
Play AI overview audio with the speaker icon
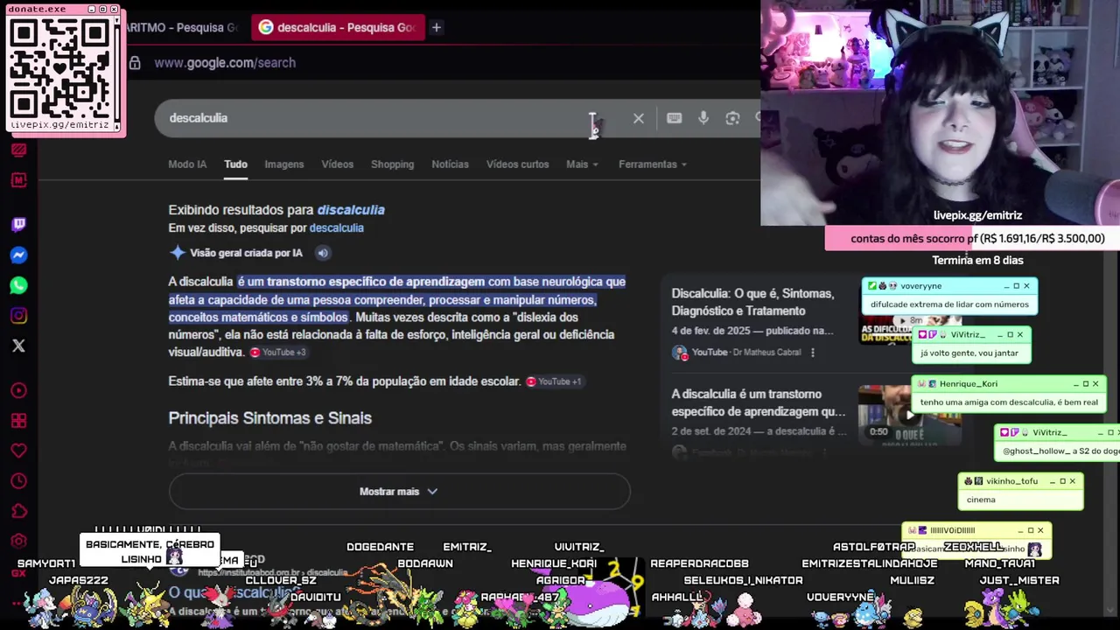click(322, 253)
